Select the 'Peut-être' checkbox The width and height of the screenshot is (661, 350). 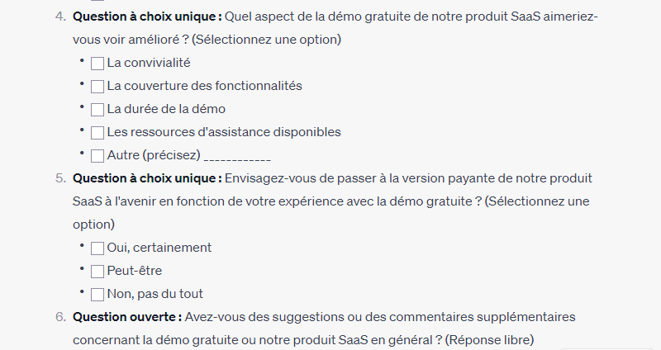pos(97,271)
